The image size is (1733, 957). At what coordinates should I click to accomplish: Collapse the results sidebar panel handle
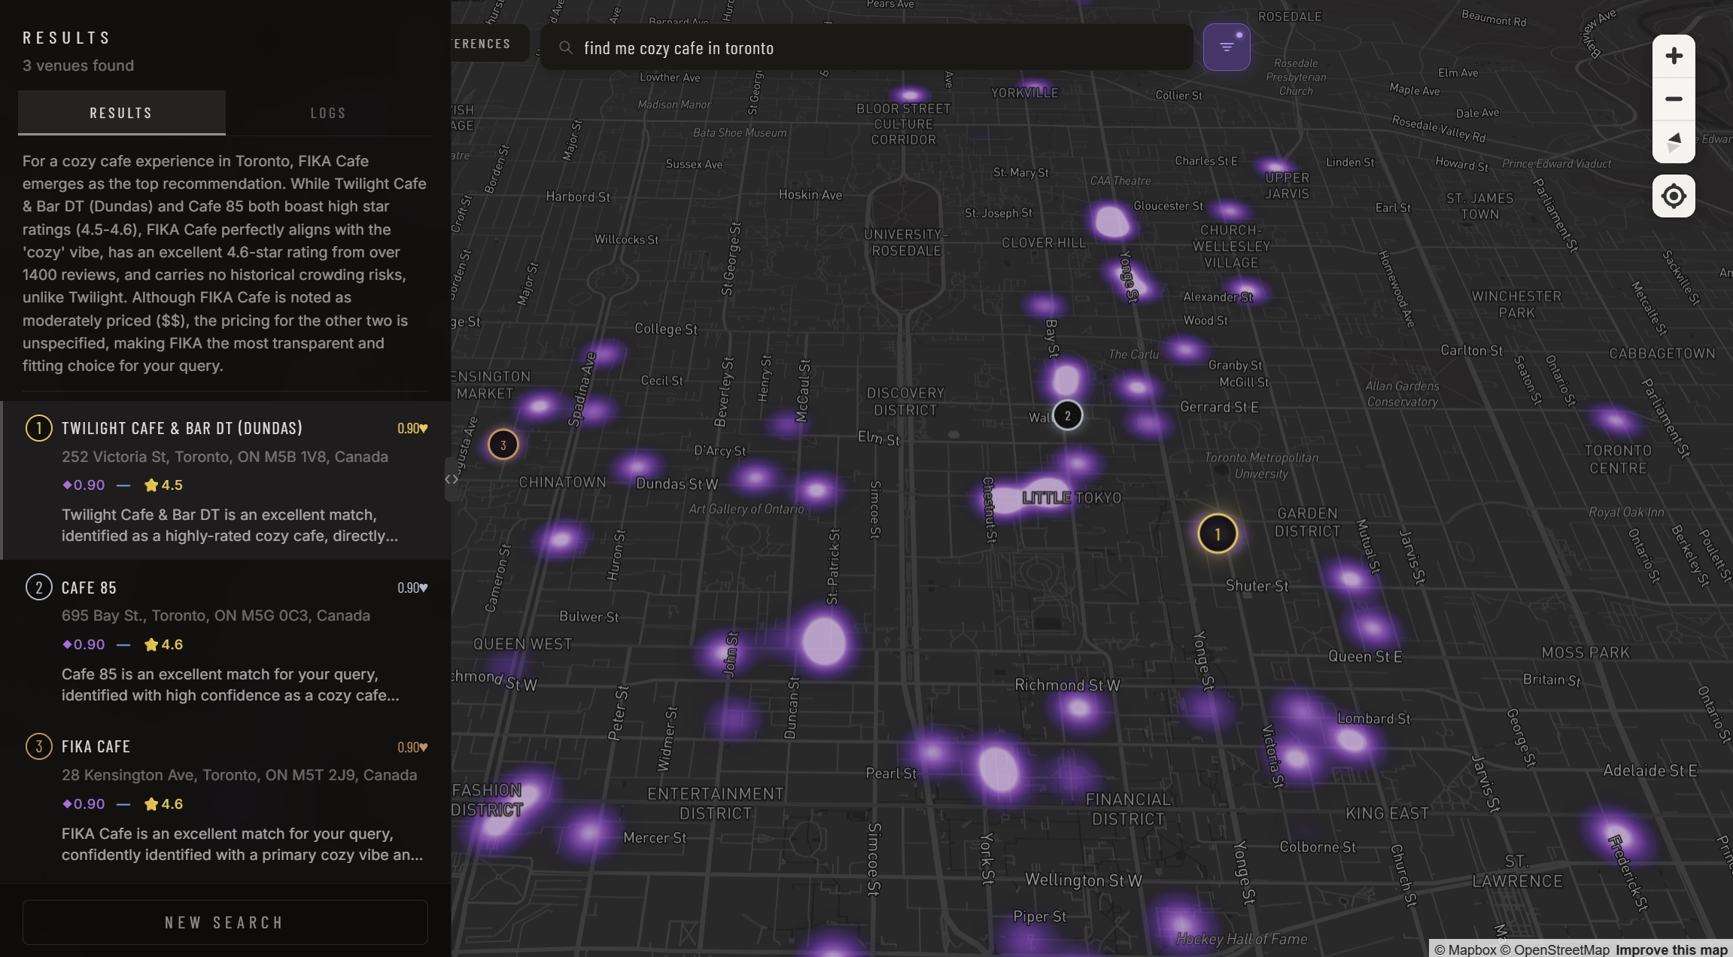coord(451,479)
